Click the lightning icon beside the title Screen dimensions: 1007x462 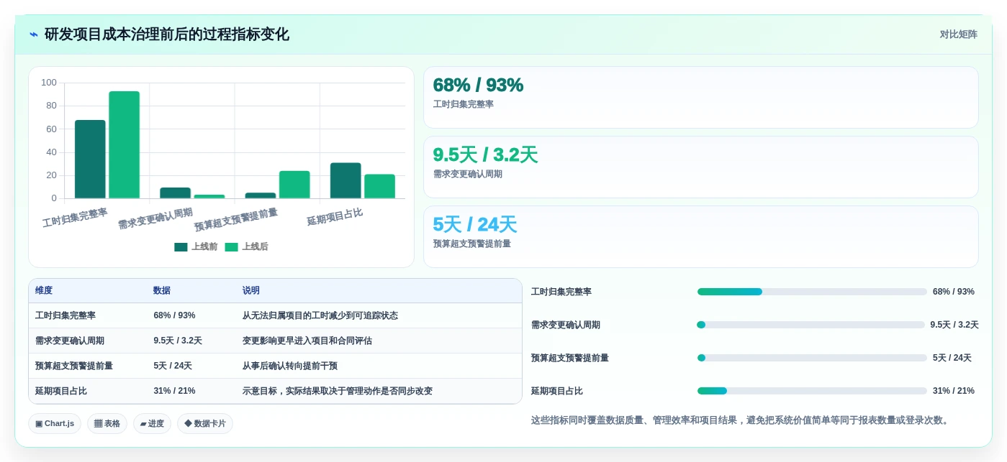34,34
